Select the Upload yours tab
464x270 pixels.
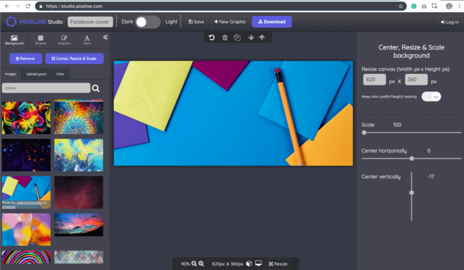tap(36, 73)
